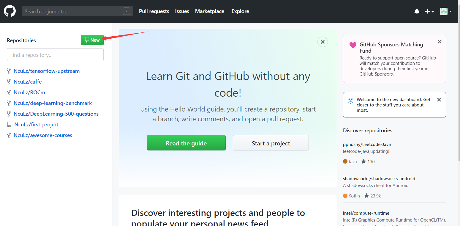Click fork icon beside NcuLz/awesome-courses
This screenshot has height=226, width=460.
[9, 135]
